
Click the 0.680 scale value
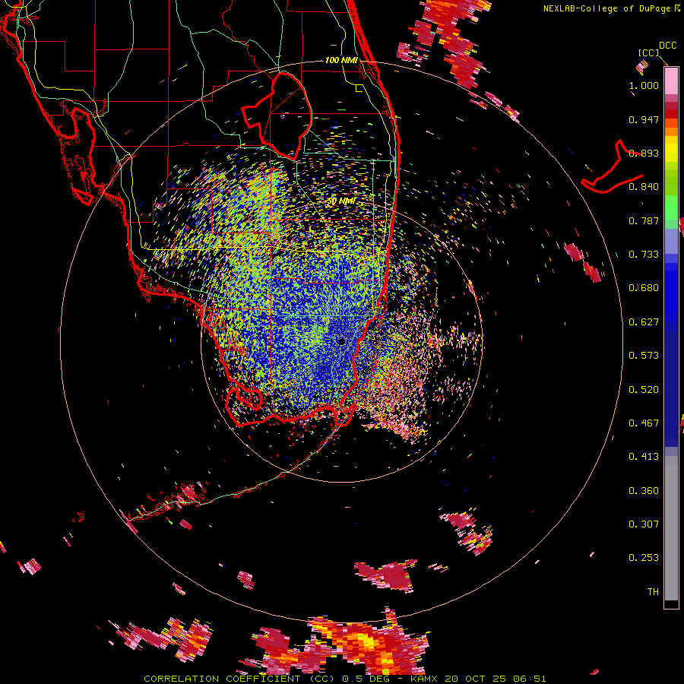coord(644,288)
